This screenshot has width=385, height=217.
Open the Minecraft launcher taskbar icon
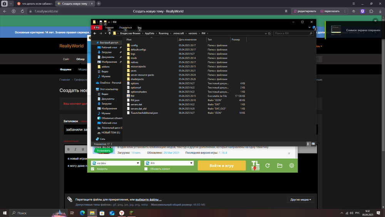pos(131,213)
